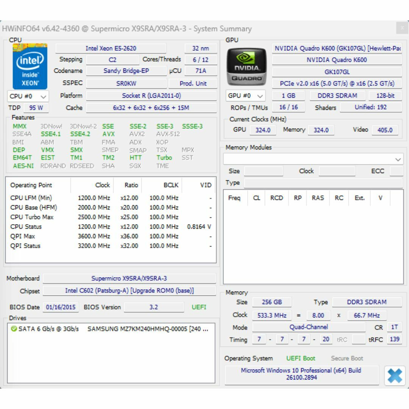
Task: Click the Quad-Channel mode field
Action: (x=309, y=327)
